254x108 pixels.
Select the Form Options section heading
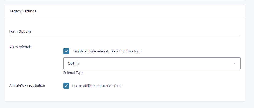click(x=20, y=31)
